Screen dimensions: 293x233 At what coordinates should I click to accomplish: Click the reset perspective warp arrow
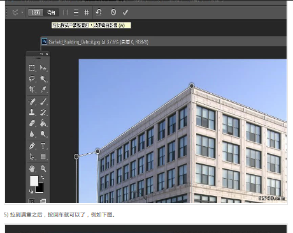[x=99, y=12]
